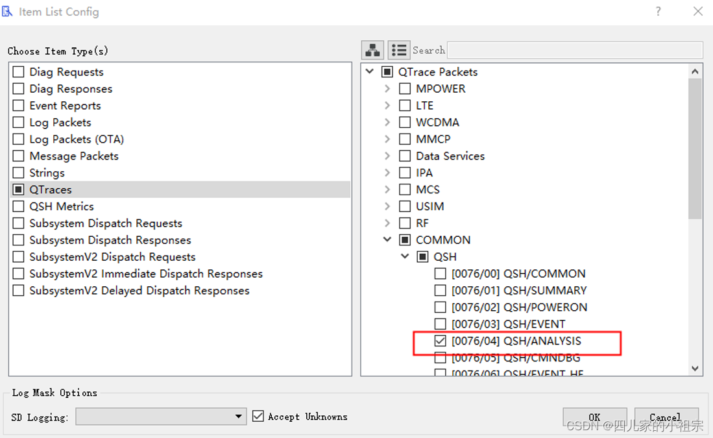Tick SubsystemV2 Dispatch Requests checkbox
The width and height of the screenshot is (713, 438).
pyautogui.click(x=19, y=257)
